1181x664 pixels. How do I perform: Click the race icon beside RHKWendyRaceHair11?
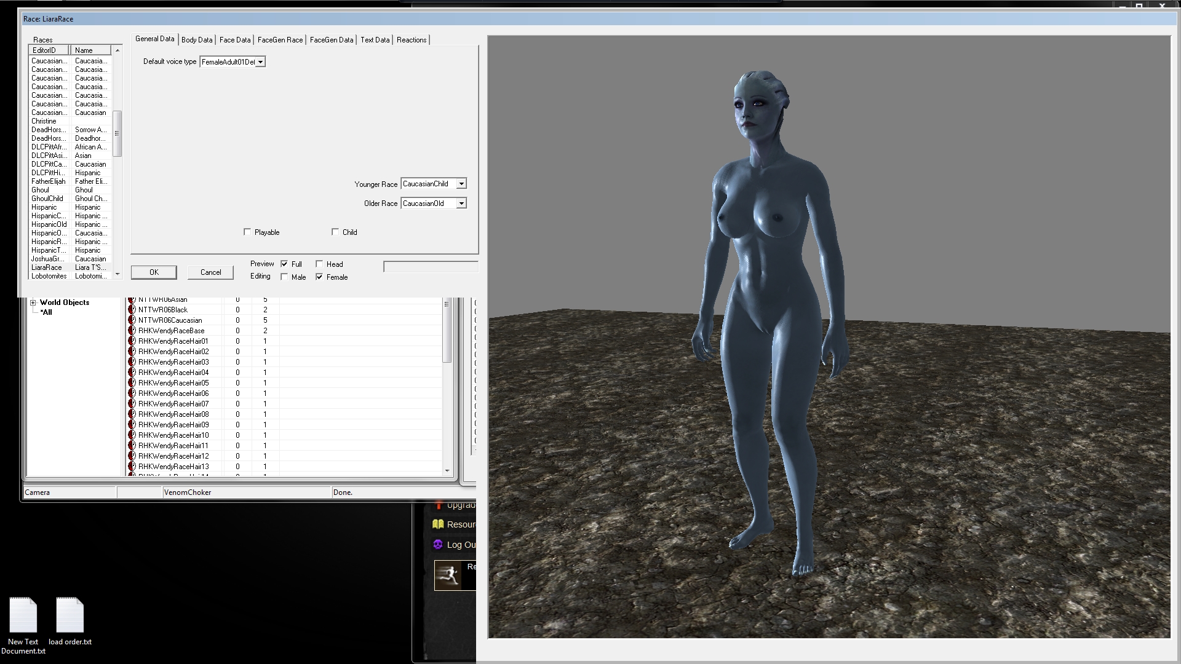tap(132, 446)
